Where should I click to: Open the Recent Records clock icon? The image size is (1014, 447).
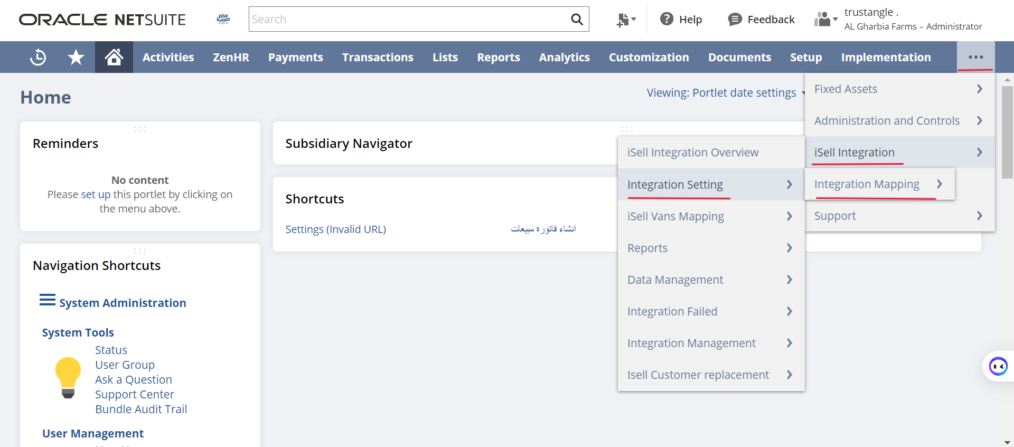coord(38,57)
